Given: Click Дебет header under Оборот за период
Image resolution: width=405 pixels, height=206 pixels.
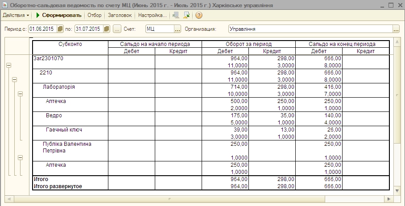Looking at the screenshot, I should point(225,51).
